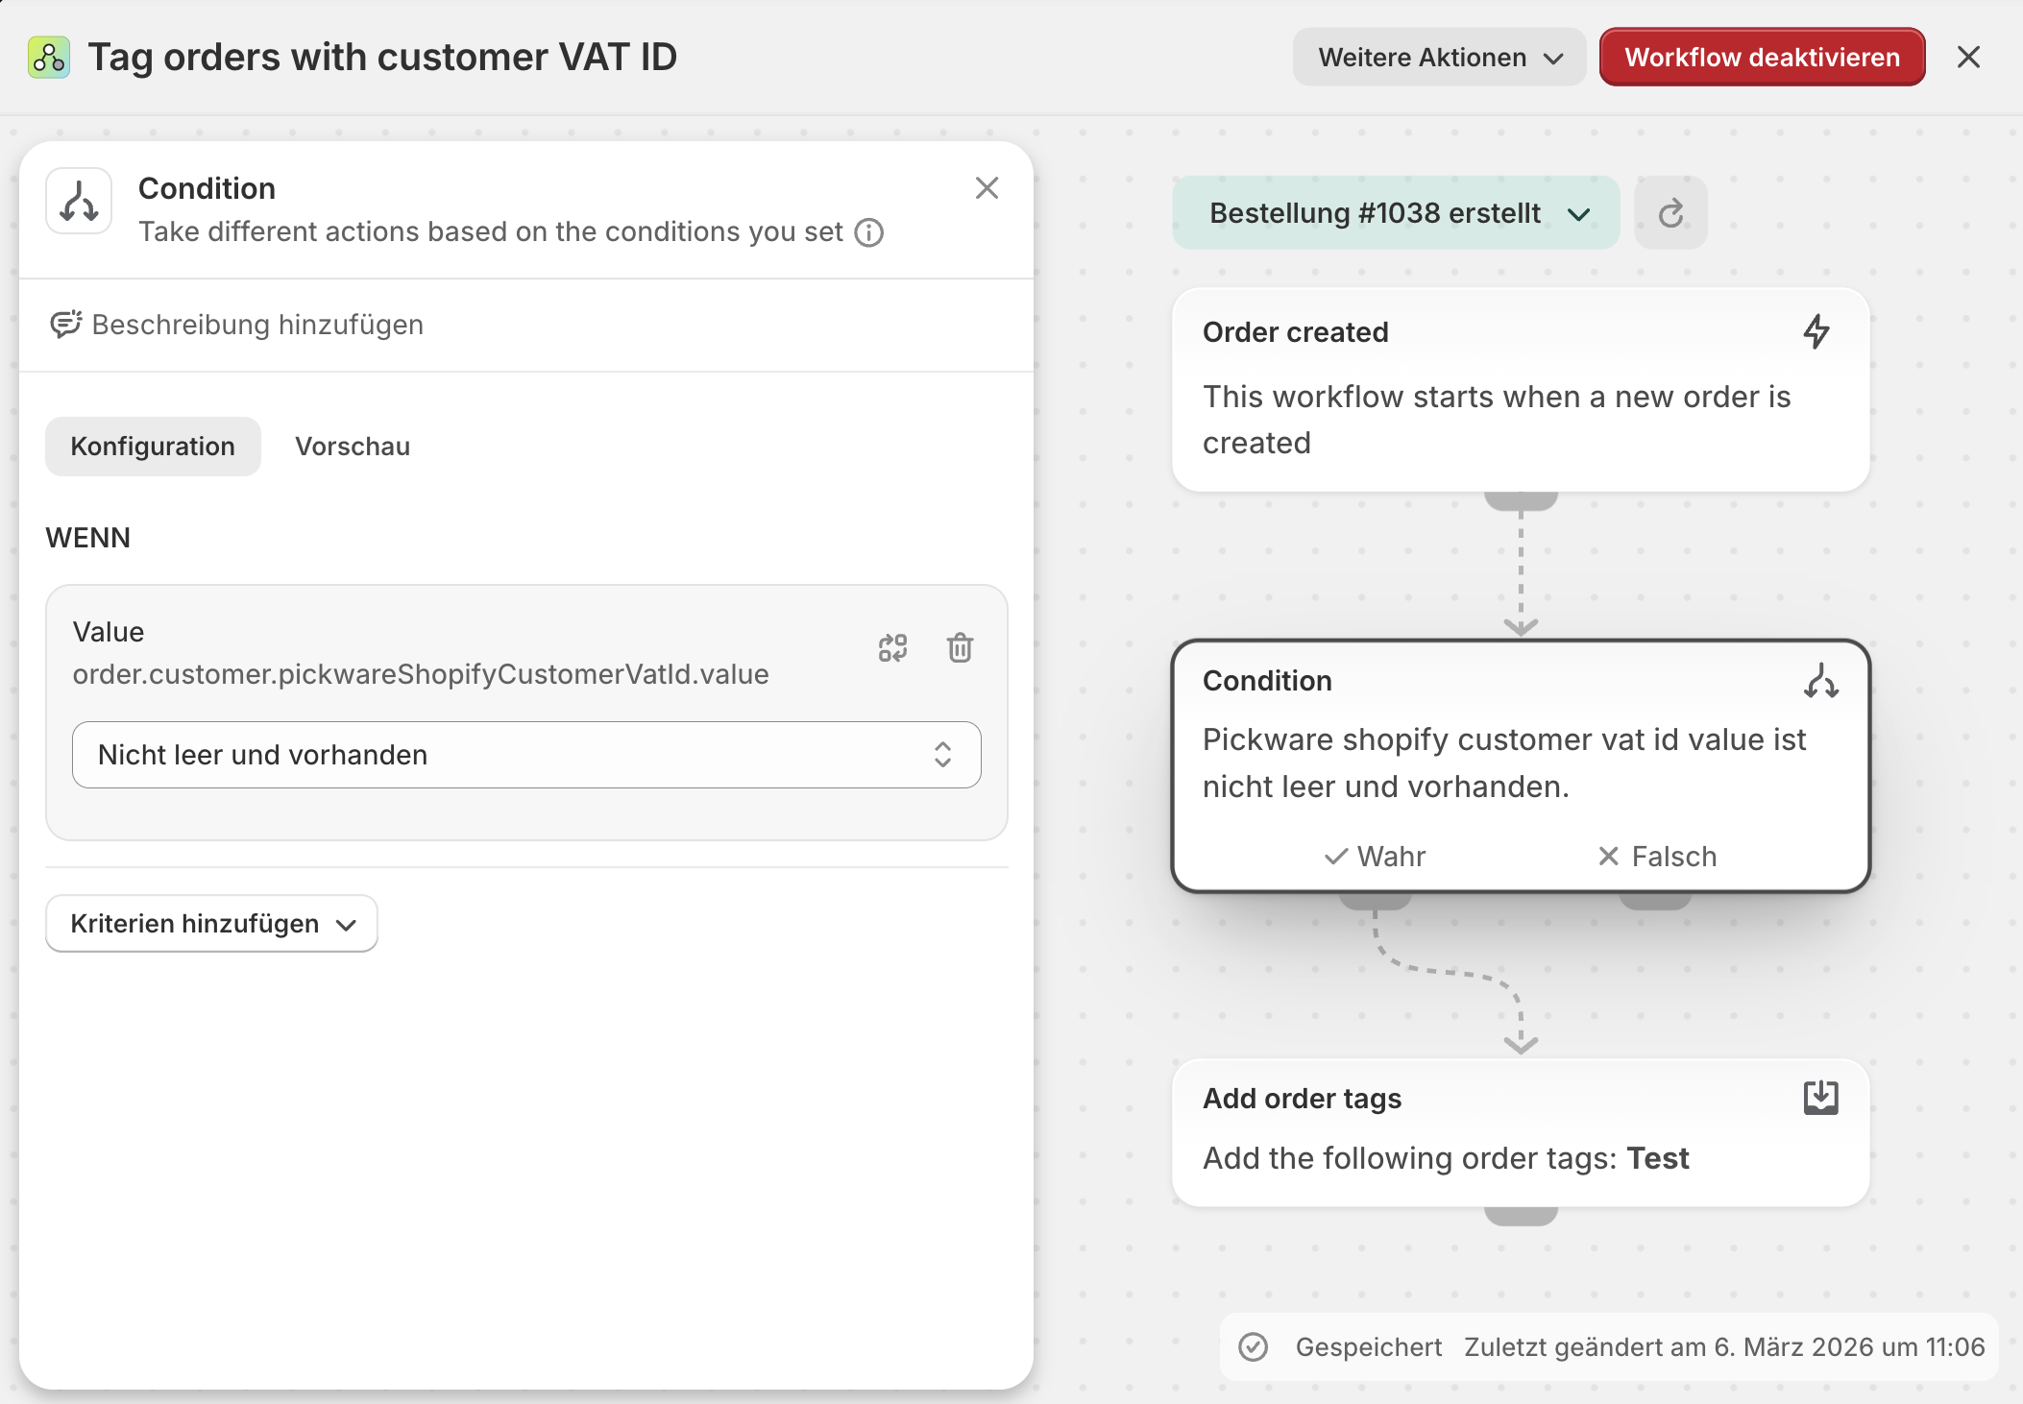Open the Weitere Aktionen dropdown
The image size is (2023, 1404).
[1439, 58]
